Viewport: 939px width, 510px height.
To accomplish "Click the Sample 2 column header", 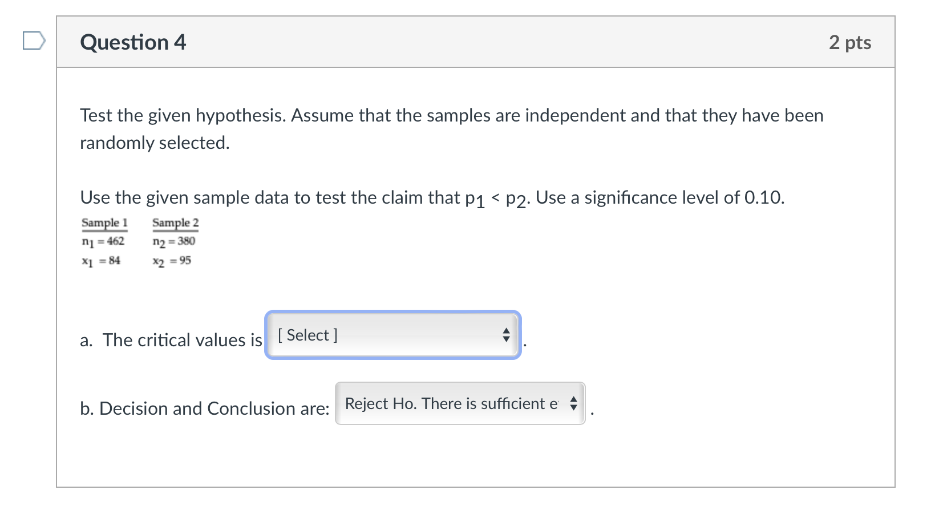I will (175, 222).
